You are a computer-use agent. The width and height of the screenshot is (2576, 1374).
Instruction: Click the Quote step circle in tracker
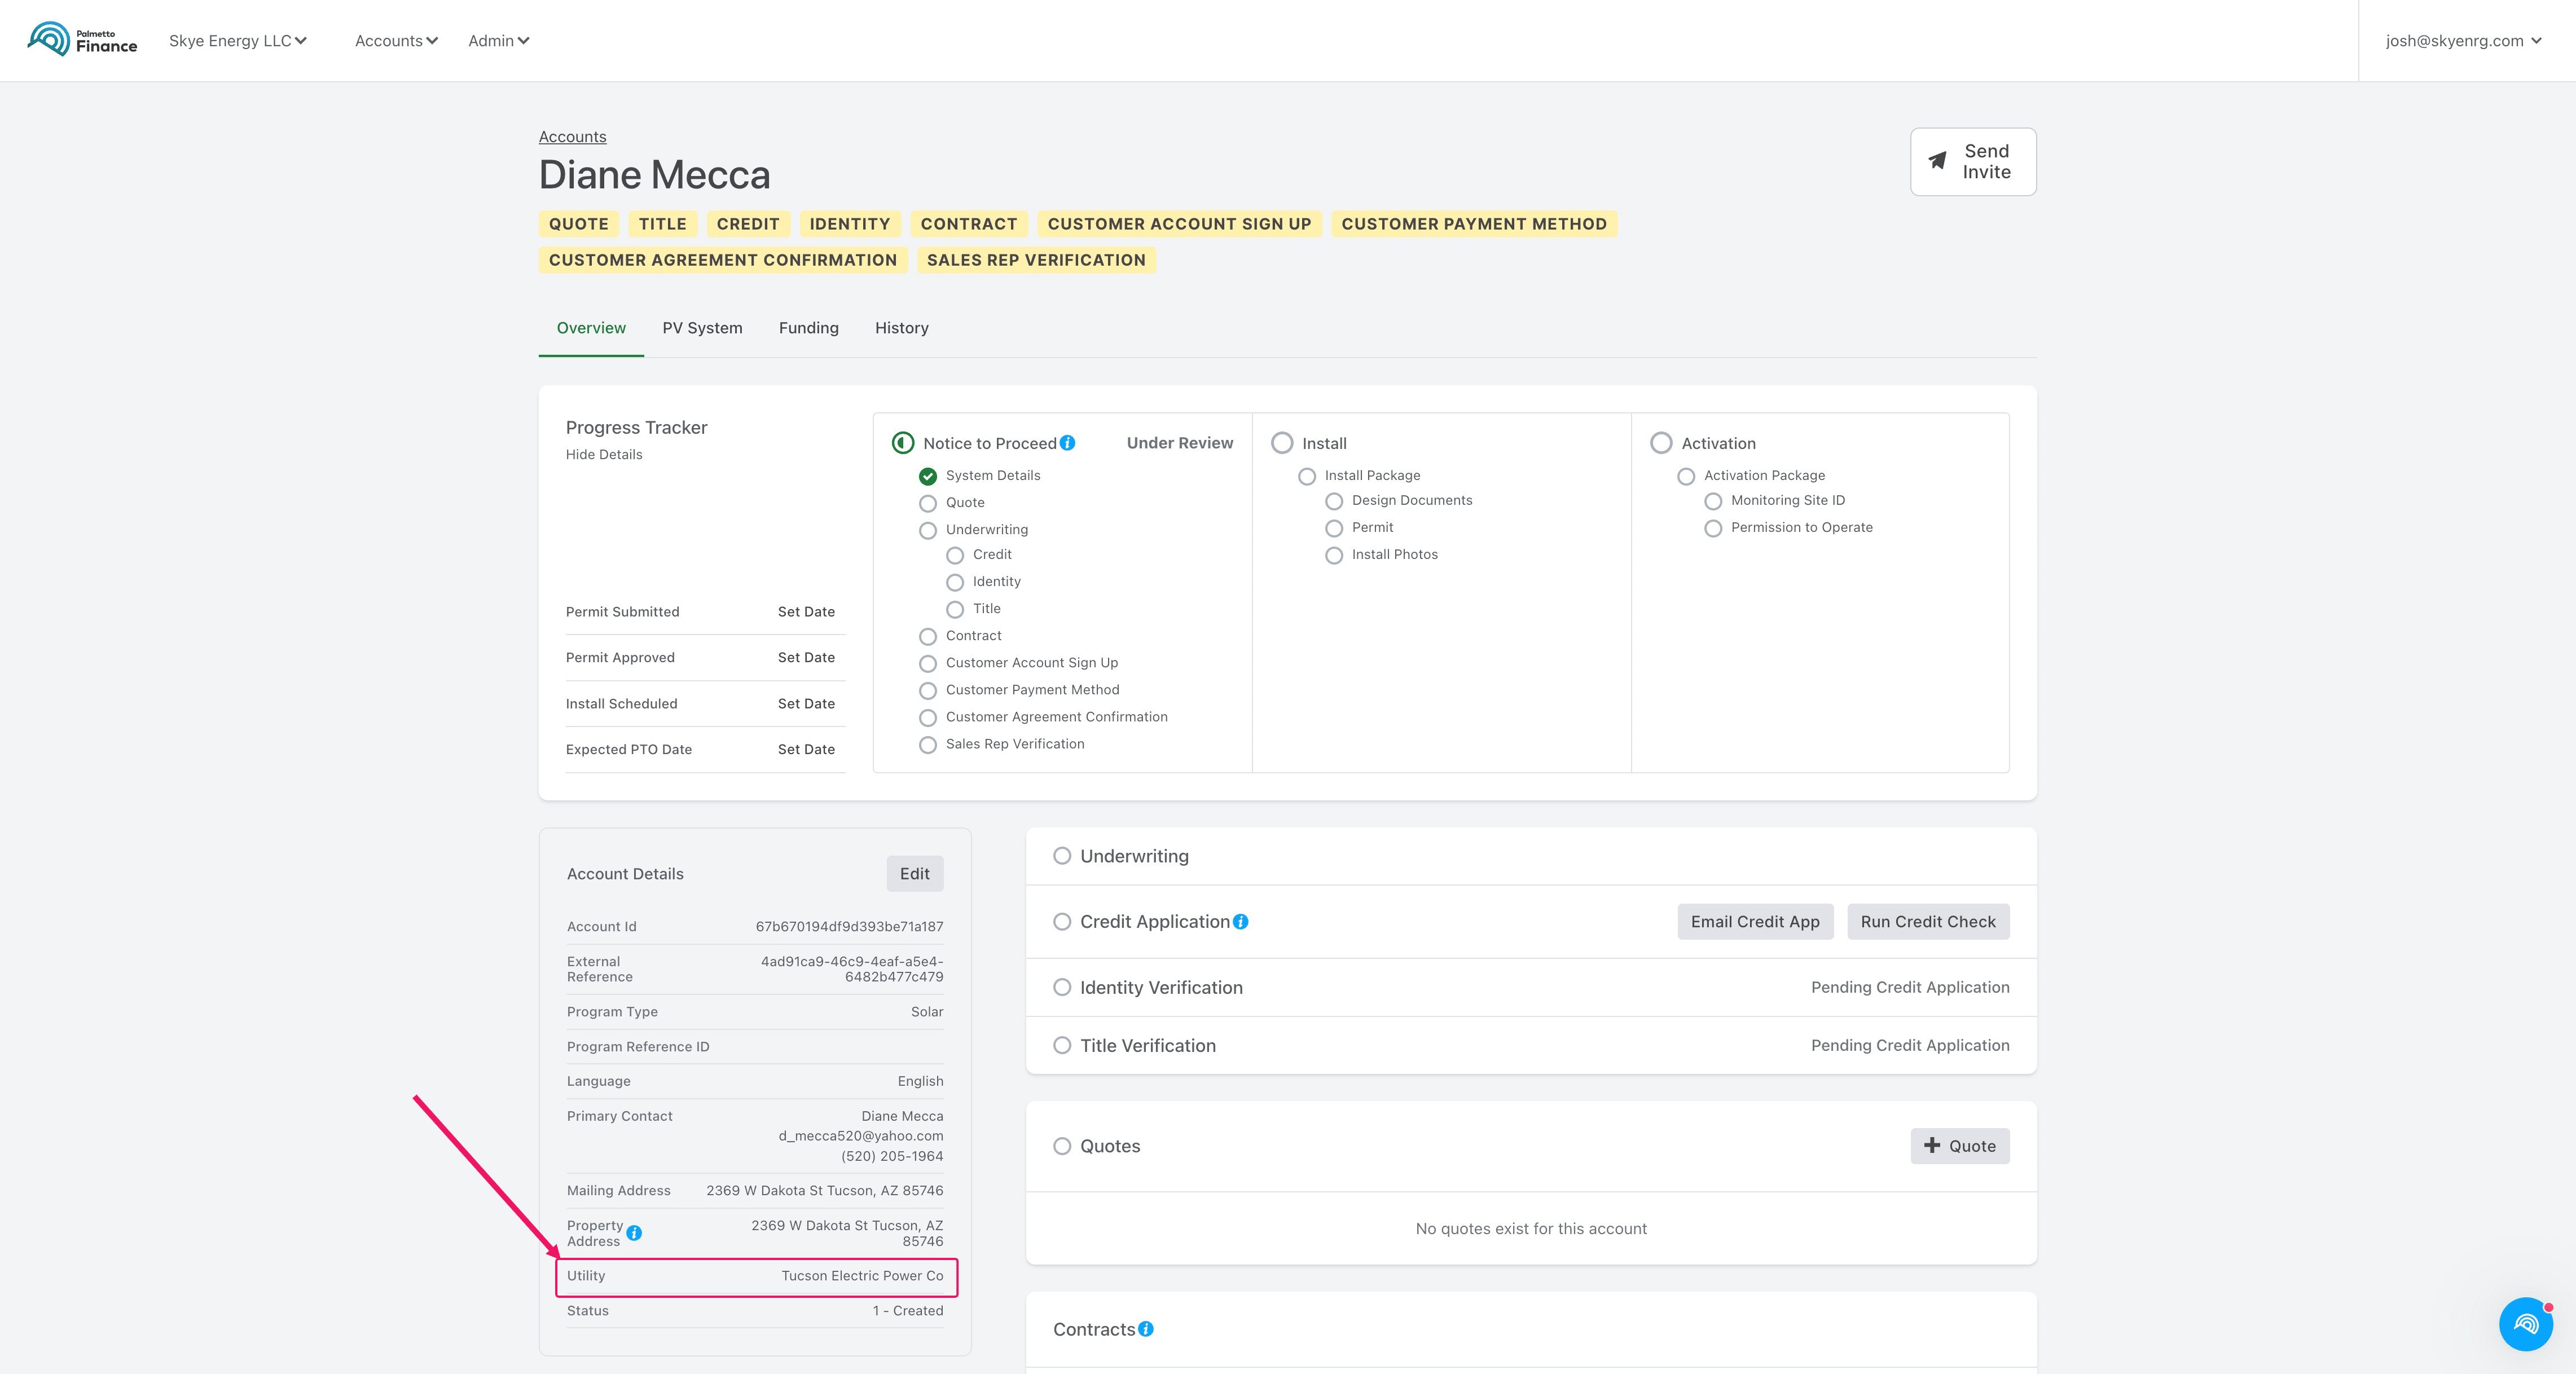pos(928,503)
